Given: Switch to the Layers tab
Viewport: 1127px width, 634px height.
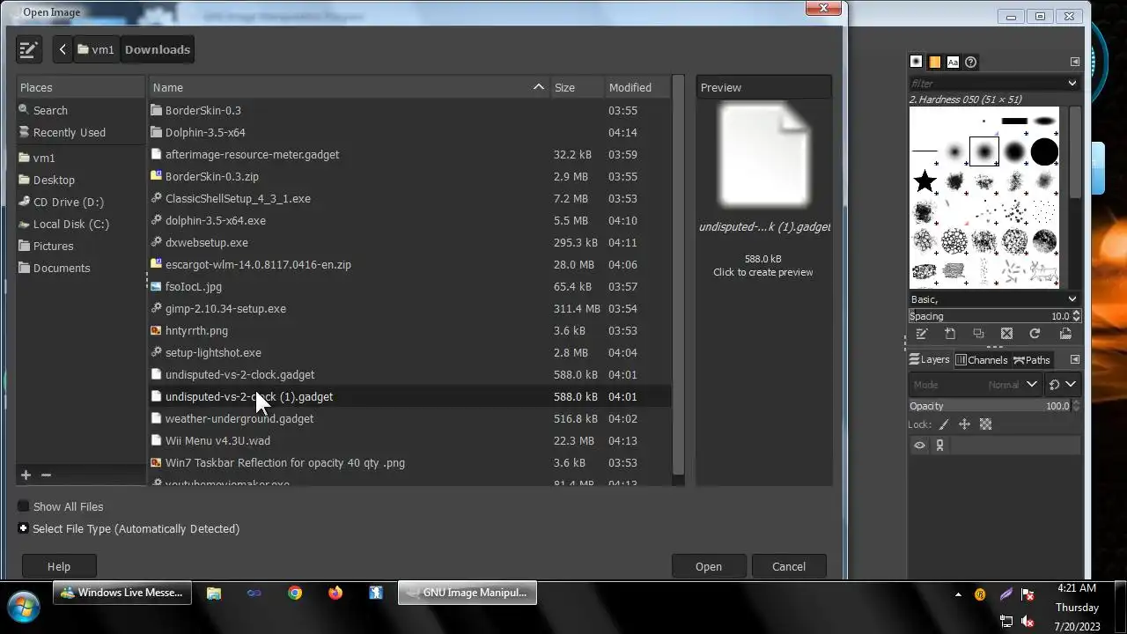Looking at the screenshot, I should [930, 359].
